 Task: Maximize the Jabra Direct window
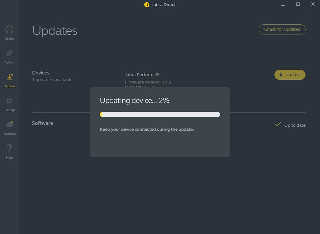[298, 4]
